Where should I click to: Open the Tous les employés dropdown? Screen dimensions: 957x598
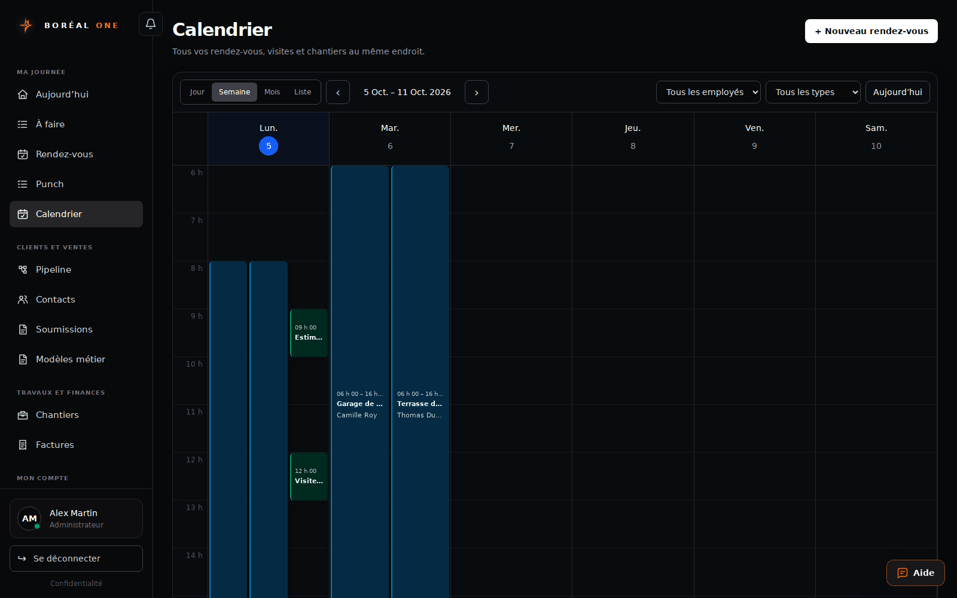click(x=708, y=92)
